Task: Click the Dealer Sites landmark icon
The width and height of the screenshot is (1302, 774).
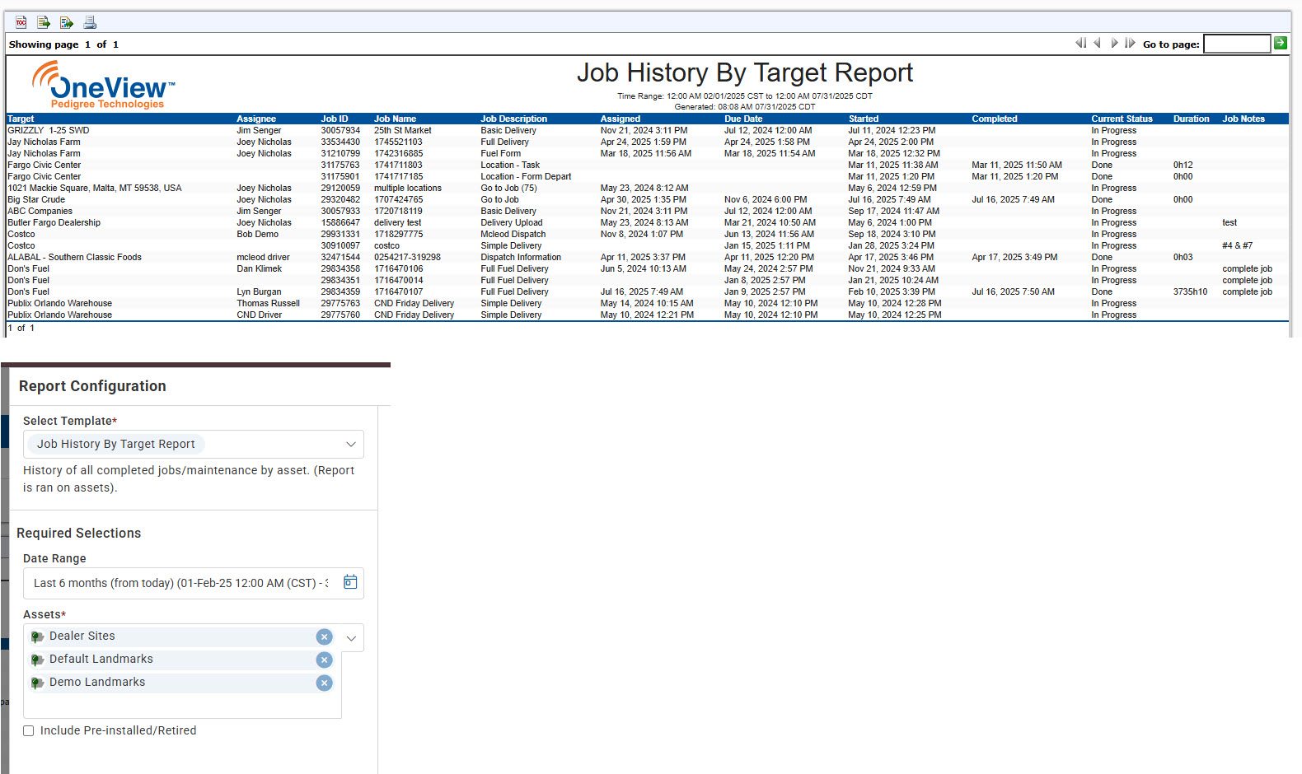Action: (x=37, y=636)
